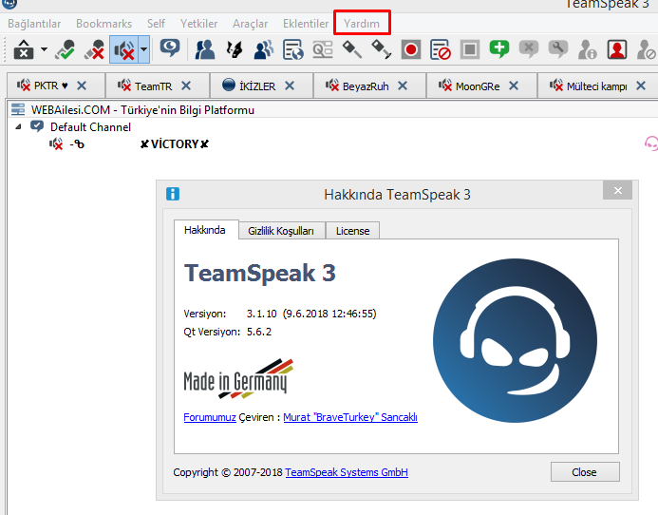Toggle the muted speakers toolbar button

[124, 50]
